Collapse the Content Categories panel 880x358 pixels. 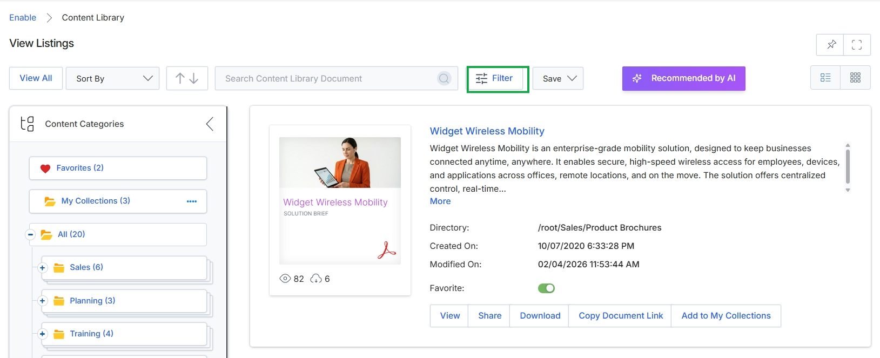click(x=210, y=124)
